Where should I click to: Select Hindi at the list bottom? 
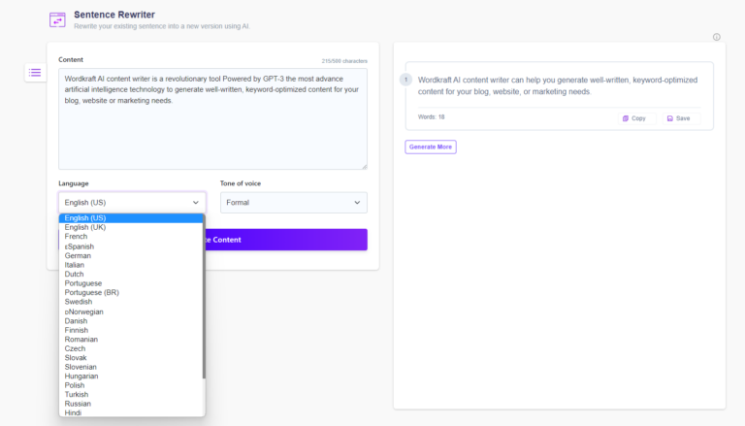[73, 412]
